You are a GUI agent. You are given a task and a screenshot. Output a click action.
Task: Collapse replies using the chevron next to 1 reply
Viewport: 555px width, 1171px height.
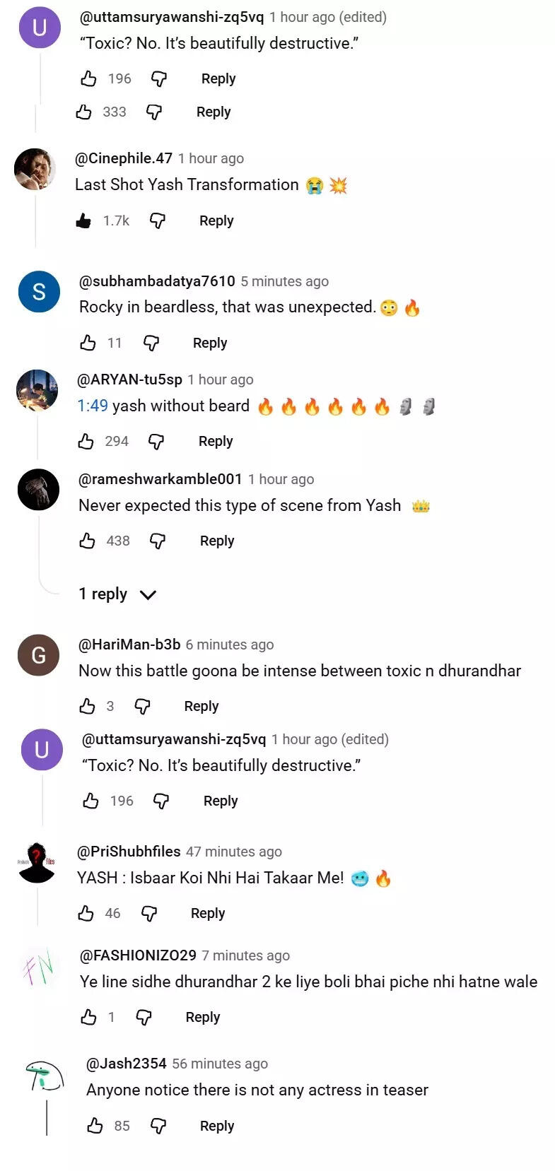148,594
